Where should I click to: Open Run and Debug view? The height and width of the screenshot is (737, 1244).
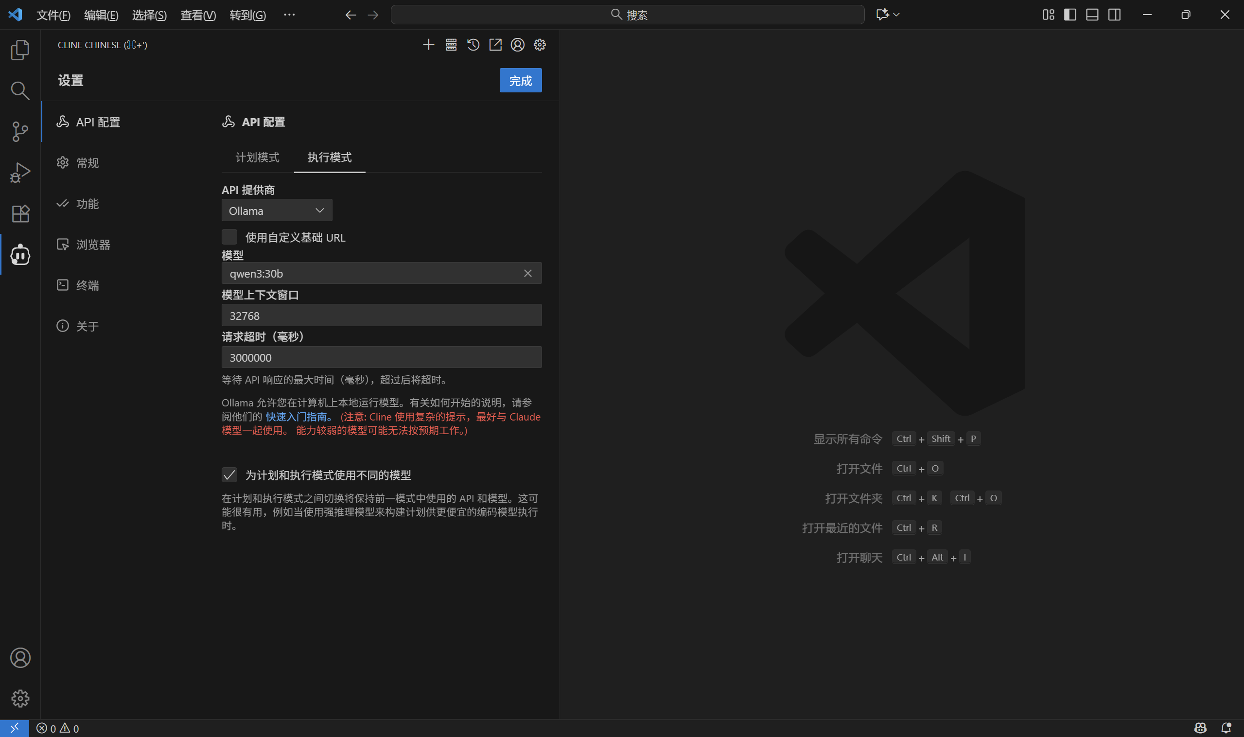pos(20,172)
